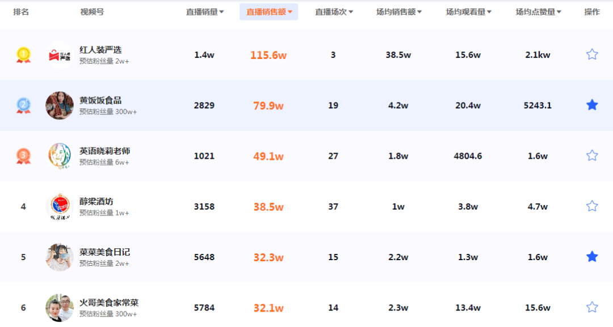Favorite 红人装严选 using its star
Viewport: 613px width, 327px height.
click(x=592, y=54)
